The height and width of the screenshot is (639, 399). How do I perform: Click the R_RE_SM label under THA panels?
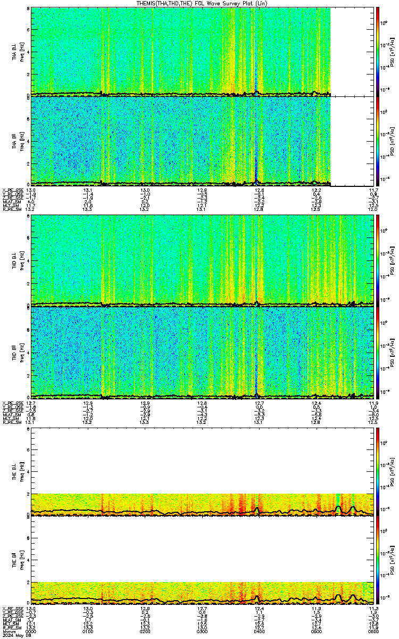[x=11, y=210]
